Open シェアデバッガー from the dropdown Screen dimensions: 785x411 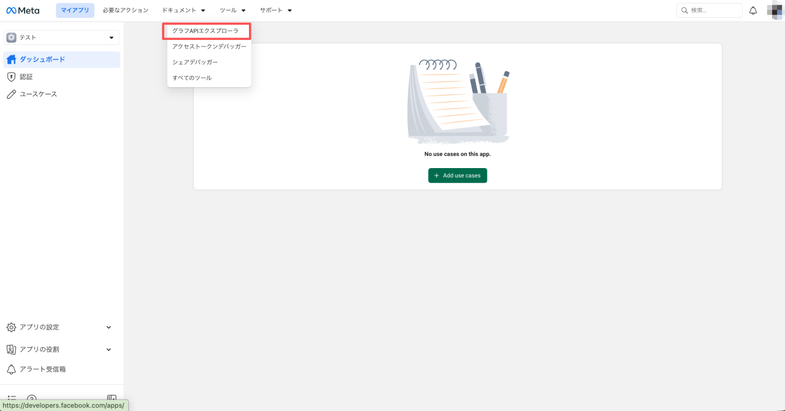(195, 62)
